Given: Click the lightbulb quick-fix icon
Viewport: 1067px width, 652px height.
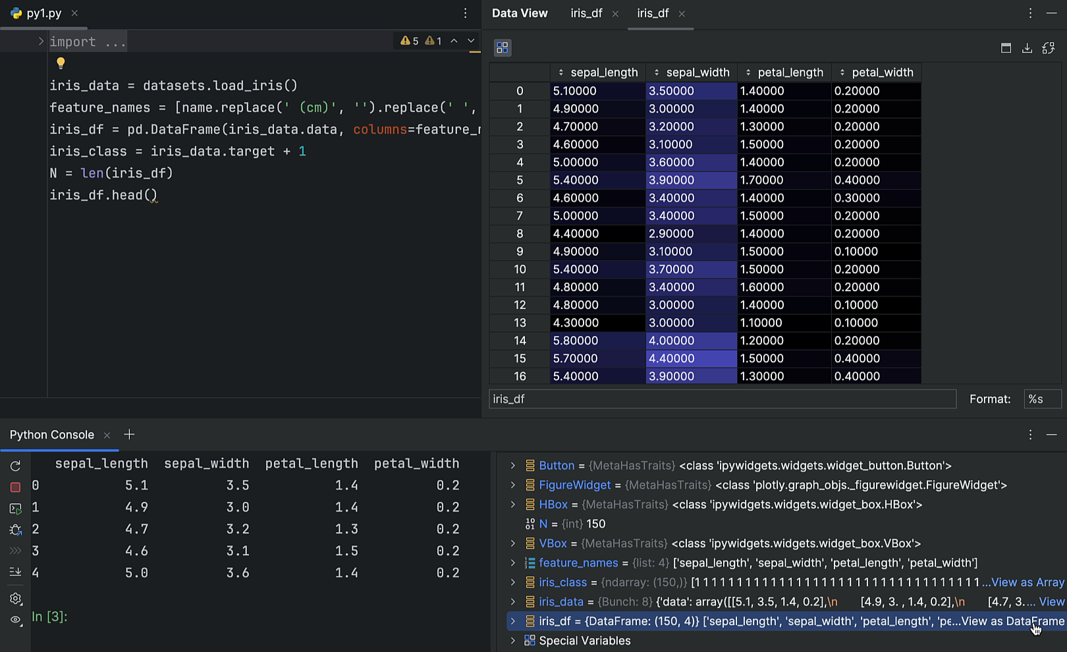Looking at the screenshot, I should pyautogui.click(x=61, y=63).
